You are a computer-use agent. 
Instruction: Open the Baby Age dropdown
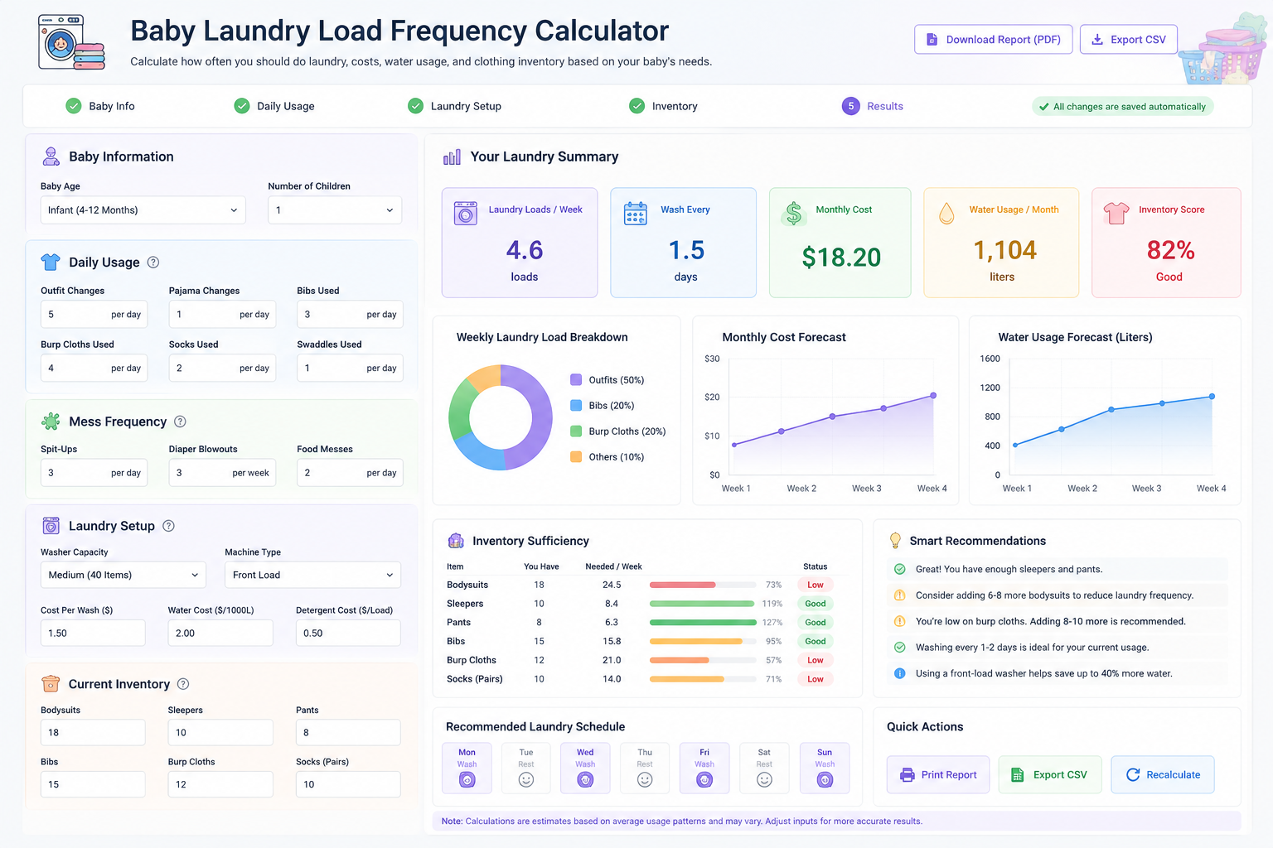(x=143, y=210)
